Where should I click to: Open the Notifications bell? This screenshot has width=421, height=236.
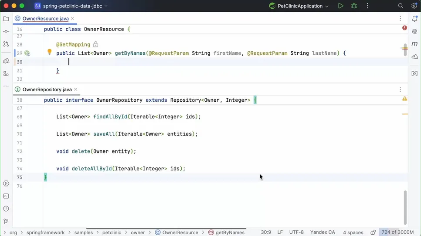(414, 19)
